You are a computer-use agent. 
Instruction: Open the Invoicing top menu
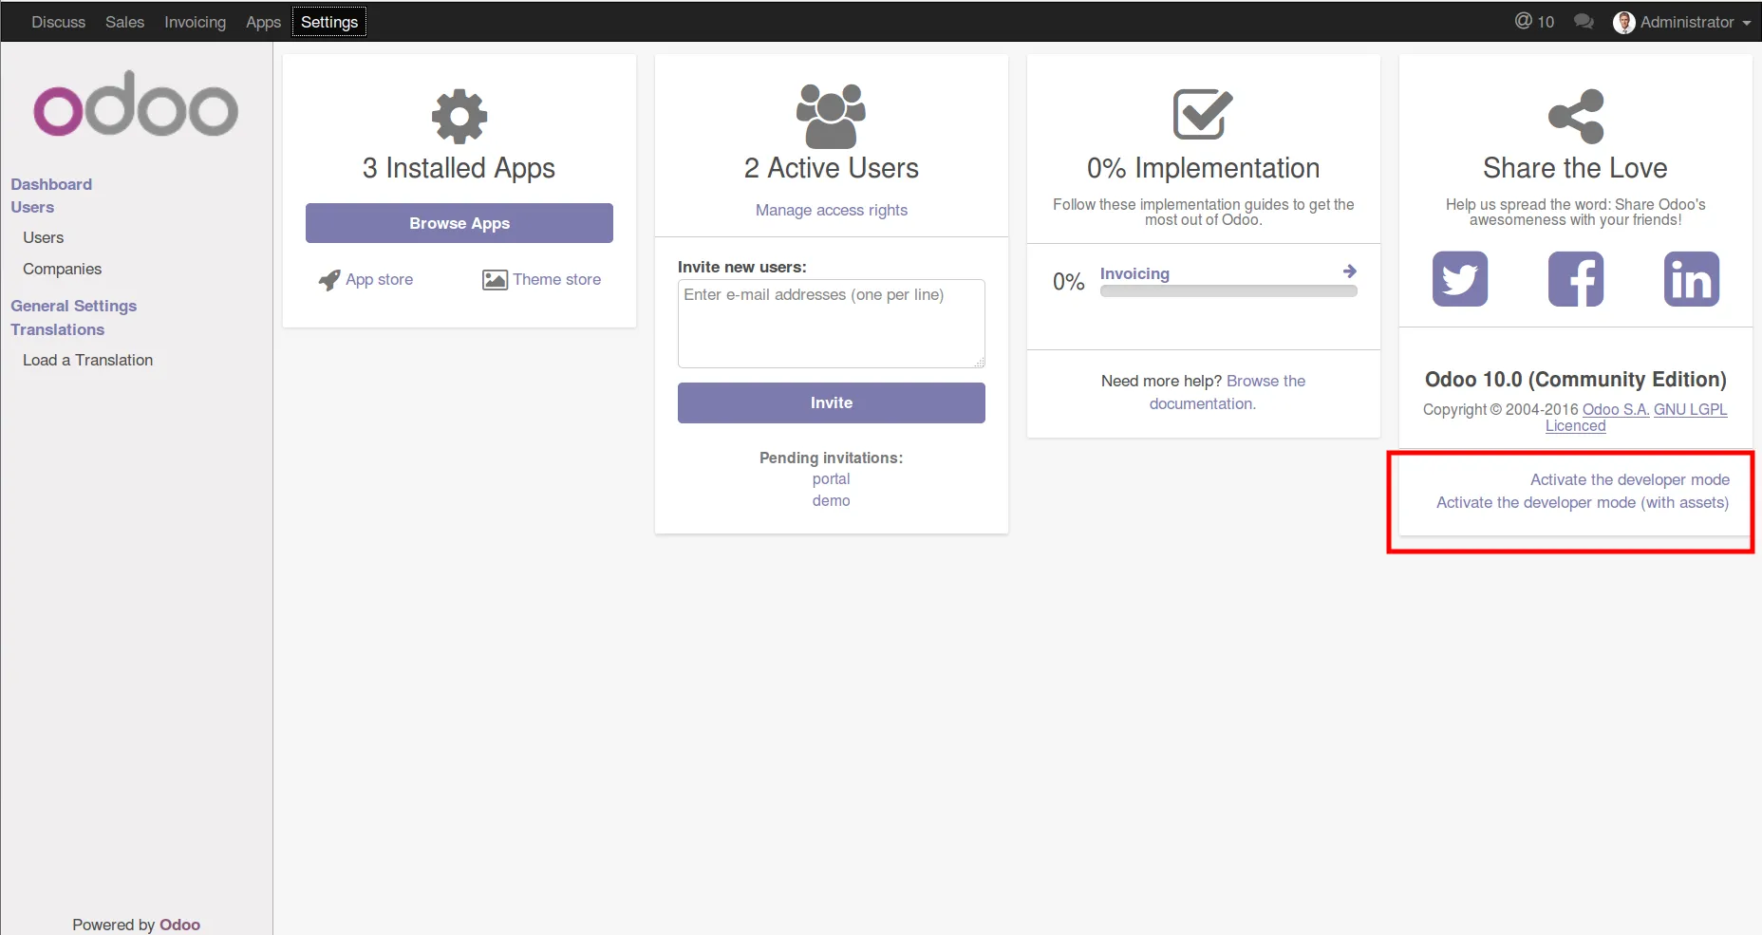pyautogui.click(x=196, y=22)
